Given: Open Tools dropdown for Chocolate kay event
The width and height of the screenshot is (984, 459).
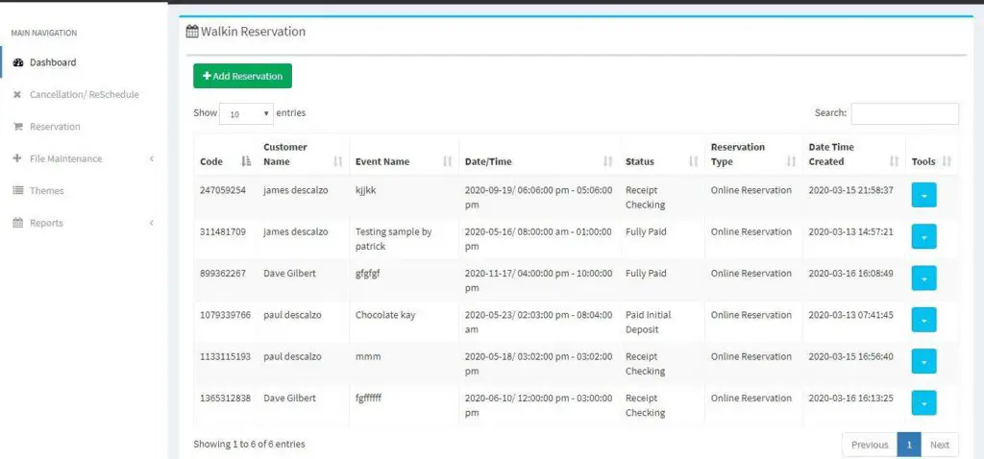Looking at the screenshot, I should pos(922,320).
